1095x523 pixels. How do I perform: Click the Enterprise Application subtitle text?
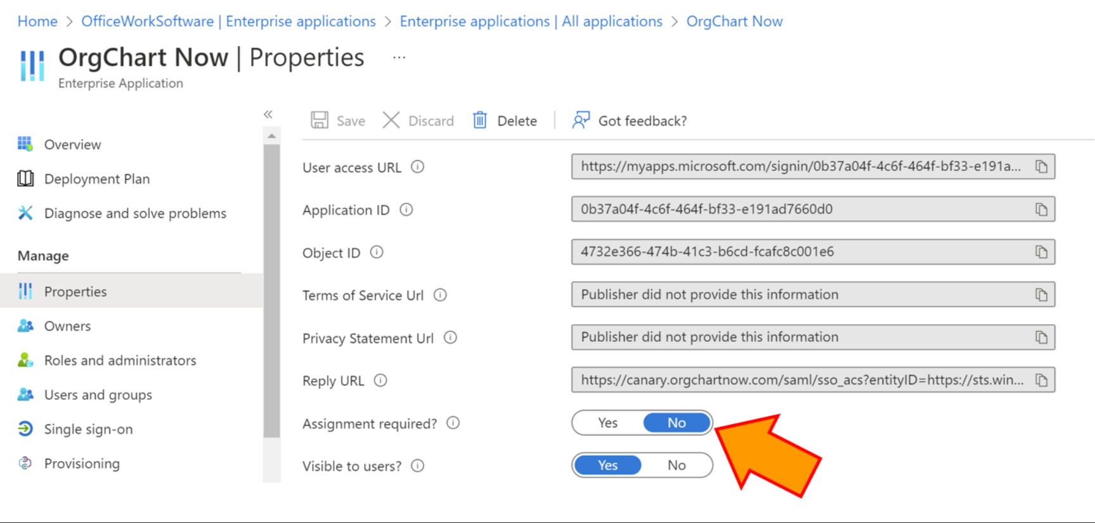(120, 84)
